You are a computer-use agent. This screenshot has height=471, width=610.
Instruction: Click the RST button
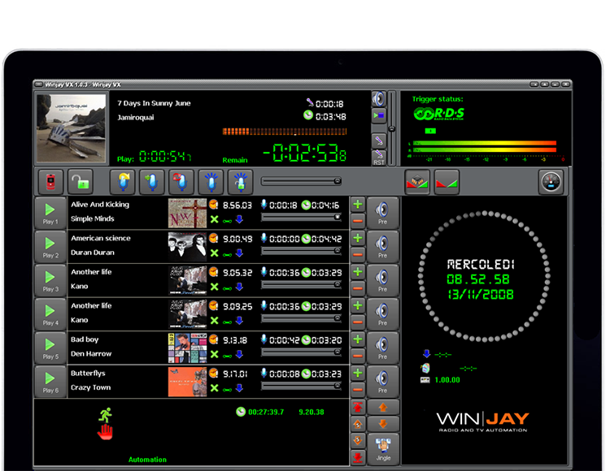[378, 158]
